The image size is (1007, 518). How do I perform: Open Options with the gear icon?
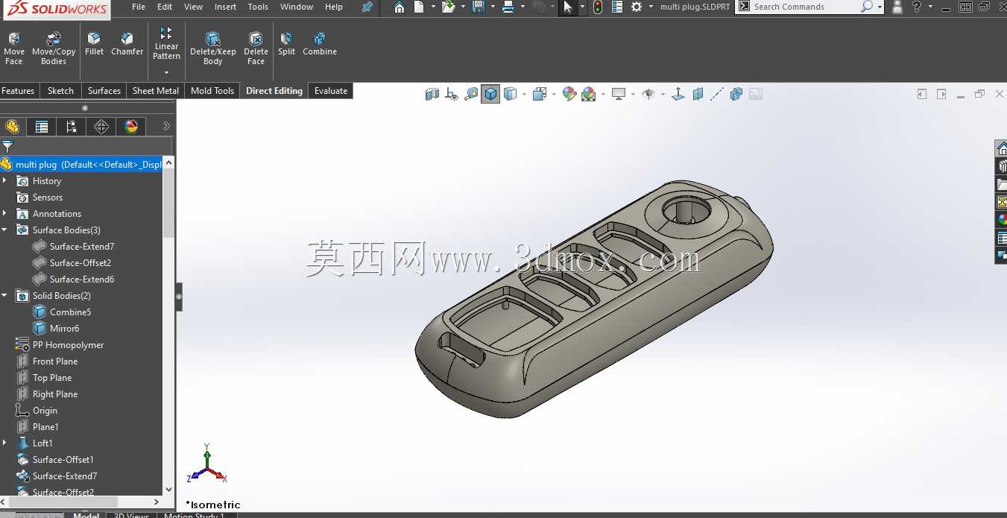pyautogui.click(x=637, y=7)
